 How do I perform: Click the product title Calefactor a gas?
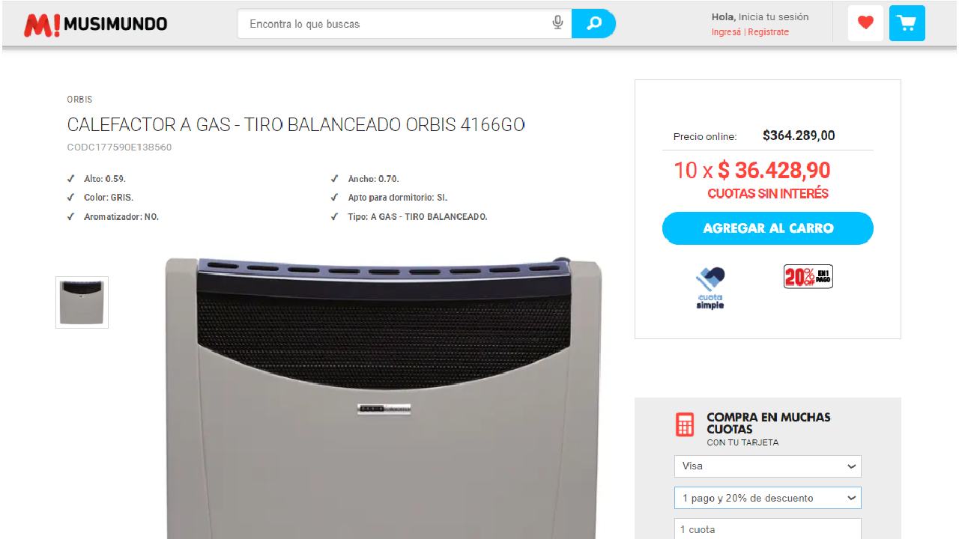coord(296,125)
